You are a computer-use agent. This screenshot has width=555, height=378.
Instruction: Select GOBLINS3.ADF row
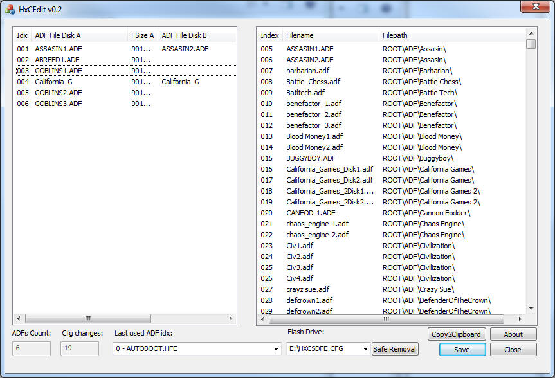click(126, 104)
